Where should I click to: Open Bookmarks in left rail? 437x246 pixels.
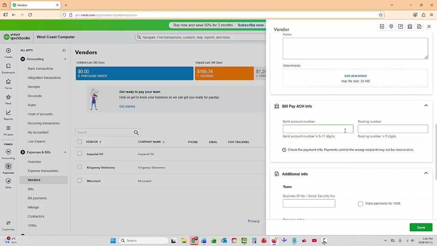[8, 66]
